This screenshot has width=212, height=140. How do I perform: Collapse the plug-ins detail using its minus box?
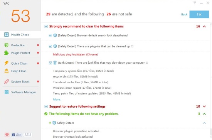pos(132,46)
